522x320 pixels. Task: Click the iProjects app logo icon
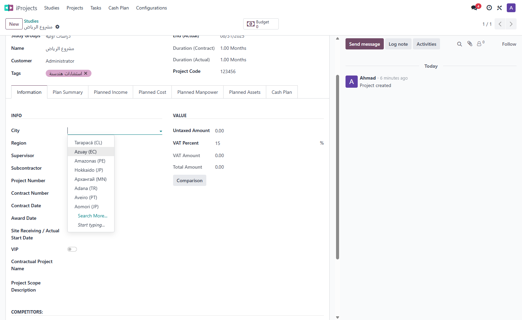tap(9, 8)
